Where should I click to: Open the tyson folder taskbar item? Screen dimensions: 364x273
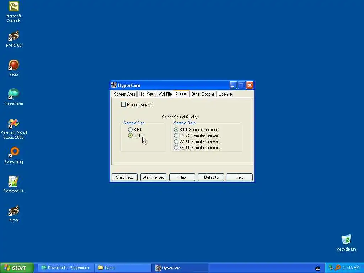(123, 268)
